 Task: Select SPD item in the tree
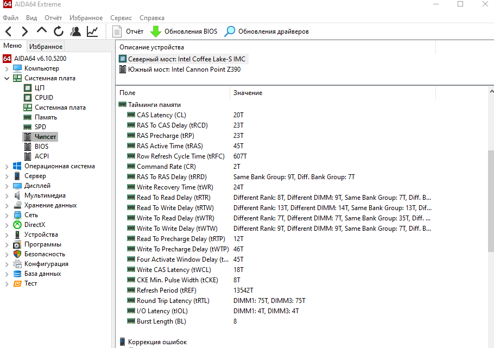click(x=35, y=126)
